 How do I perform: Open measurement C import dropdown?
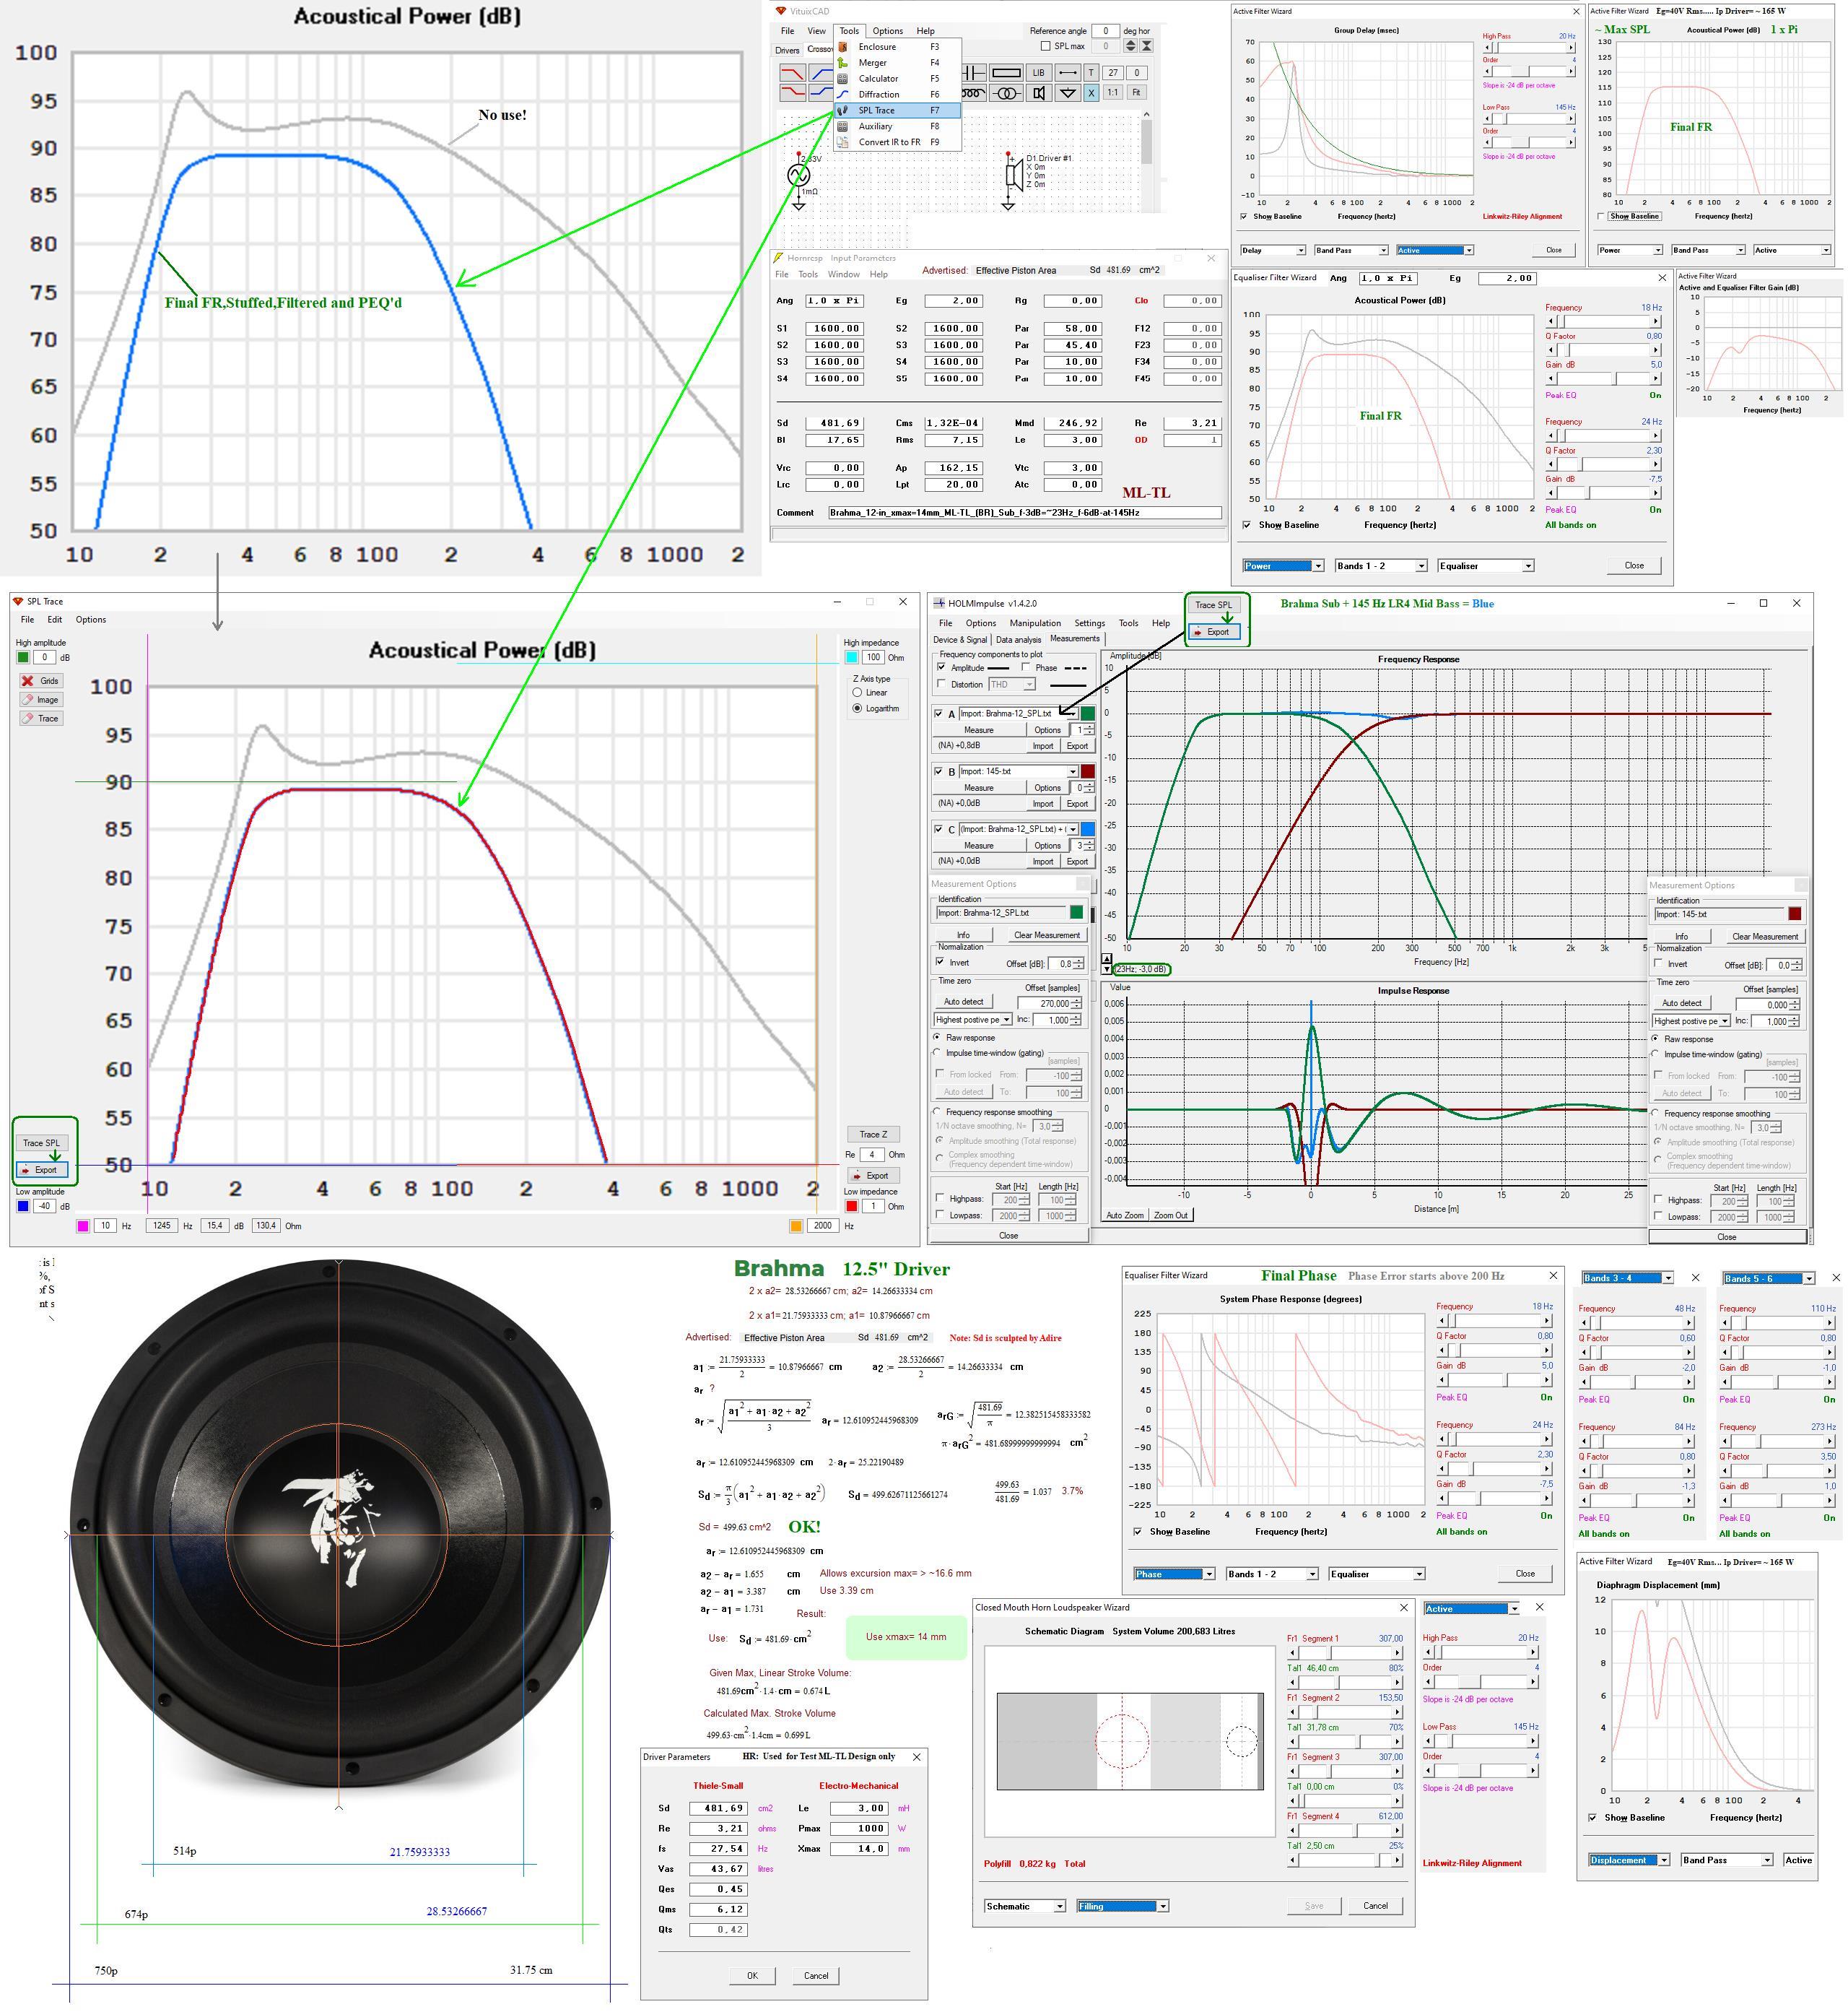tap(1019, 829)
